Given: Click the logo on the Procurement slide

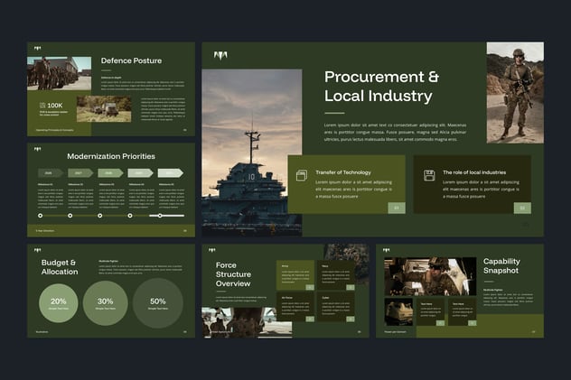Looking at the screenshot, I should tap(220, 56).
